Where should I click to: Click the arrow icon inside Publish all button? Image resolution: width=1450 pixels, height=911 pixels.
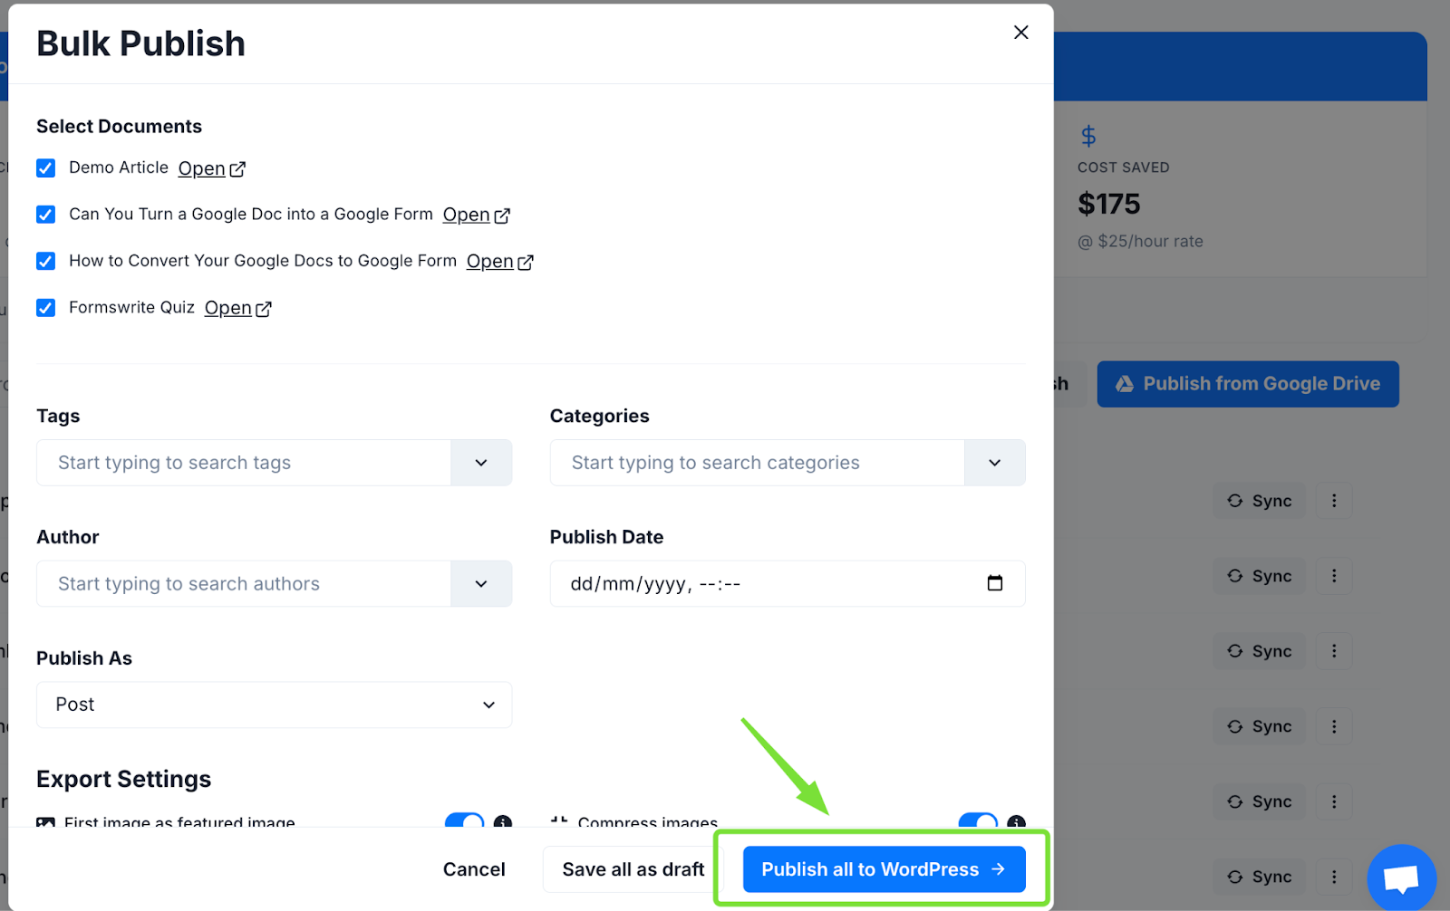tap(998, 868)
